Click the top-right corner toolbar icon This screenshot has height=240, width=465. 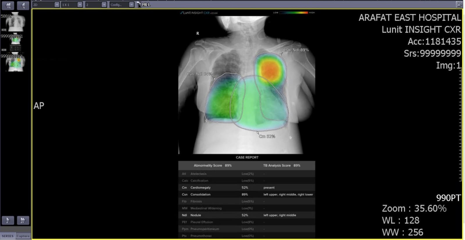[x=459, y=4]
